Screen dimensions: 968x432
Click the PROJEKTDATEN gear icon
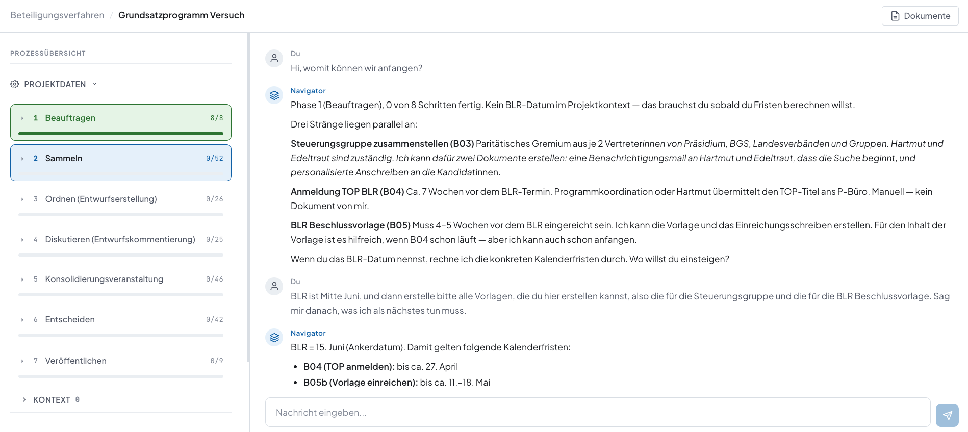pos(15,84)
